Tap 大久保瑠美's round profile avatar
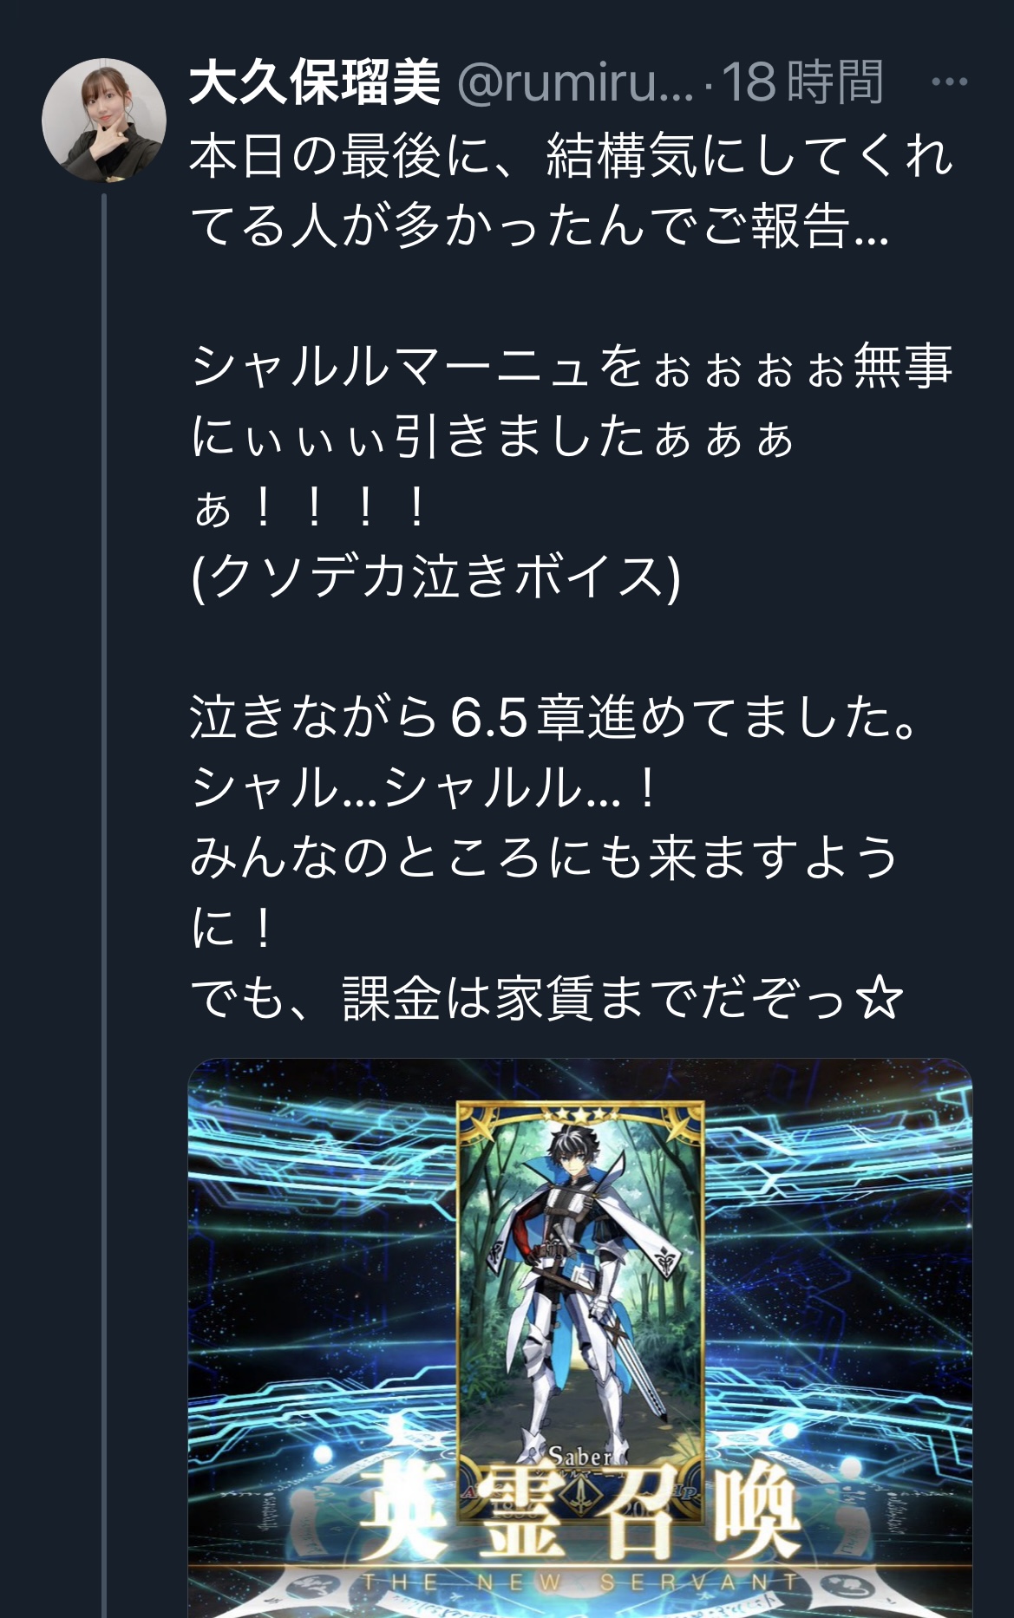 coord(104,121)
